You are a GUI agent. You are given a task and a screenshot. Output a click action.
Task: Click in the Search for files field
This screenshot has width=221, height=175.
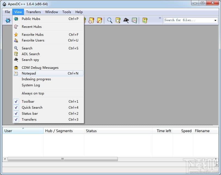pos(189,20)
